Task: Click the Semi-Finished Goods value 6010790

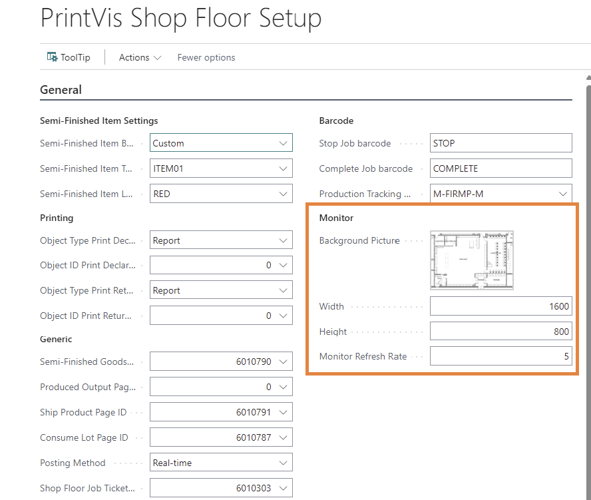Action: coord(254,362)
